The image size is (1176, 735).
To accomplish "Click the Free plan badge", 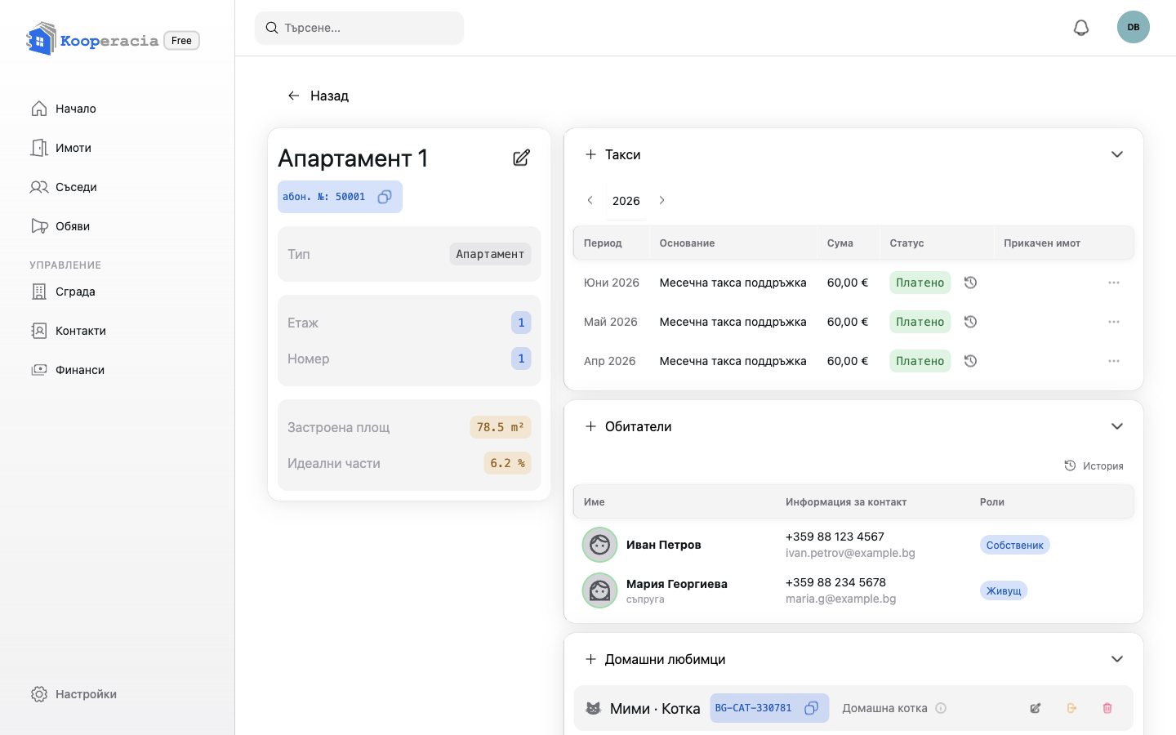I will pyautogui.click(x=182, y=40).
